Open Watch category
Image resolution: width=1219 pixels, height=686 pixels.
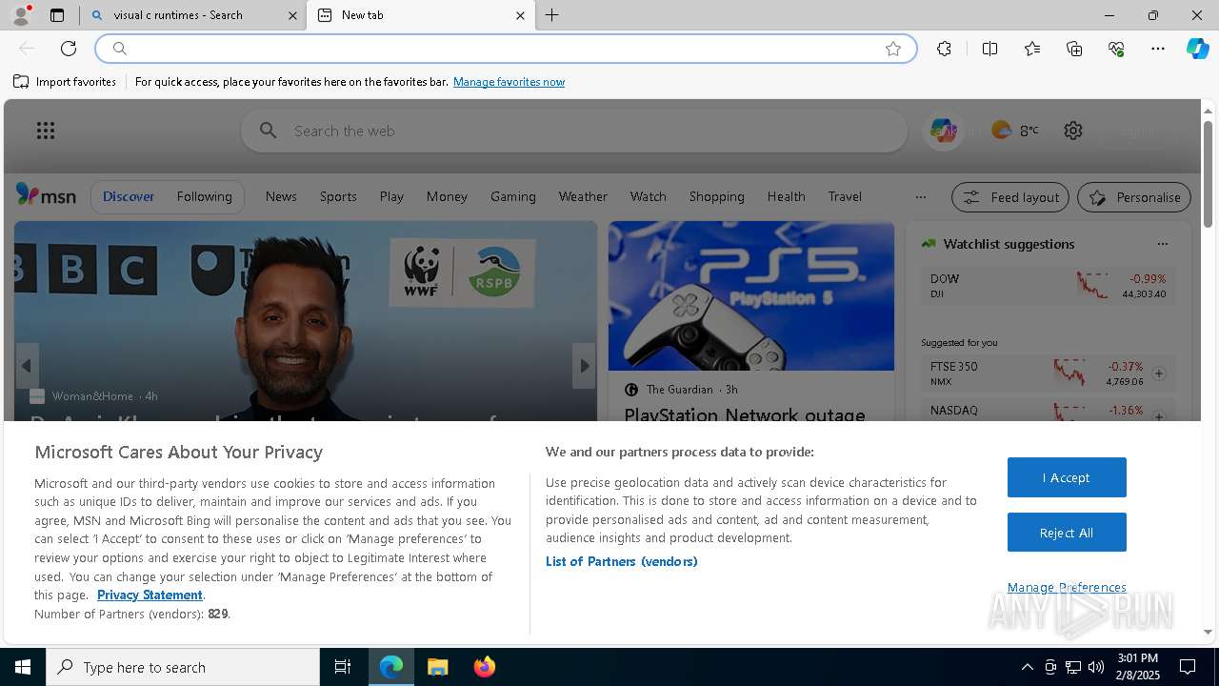[648, 196]
